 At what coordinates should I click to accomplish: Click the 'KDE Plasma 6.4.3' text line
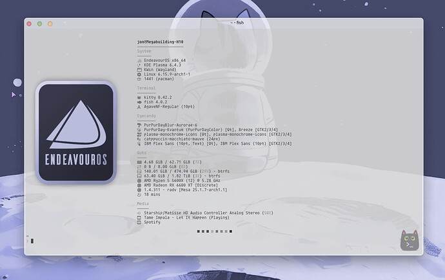point(163,65)
